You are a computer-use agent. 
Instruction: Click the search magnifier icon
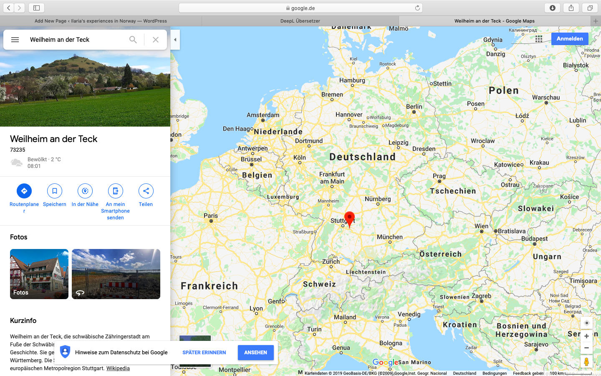coord(133,40)
